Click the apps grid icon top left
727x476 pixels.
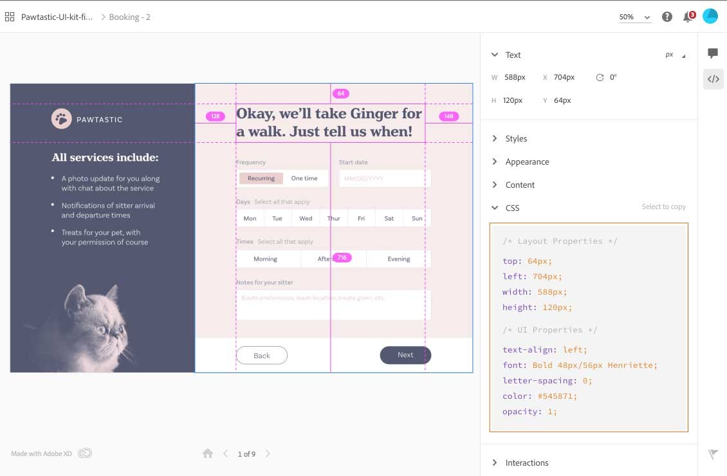click(x=10, y=16)
